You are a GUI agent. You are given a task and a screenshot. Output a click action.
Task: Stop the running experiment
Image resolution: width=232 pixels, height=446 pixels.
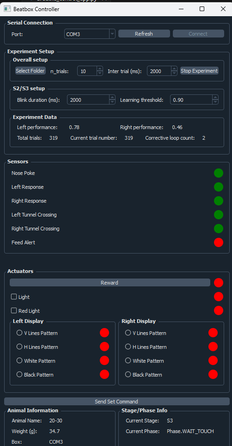(199, 71)
